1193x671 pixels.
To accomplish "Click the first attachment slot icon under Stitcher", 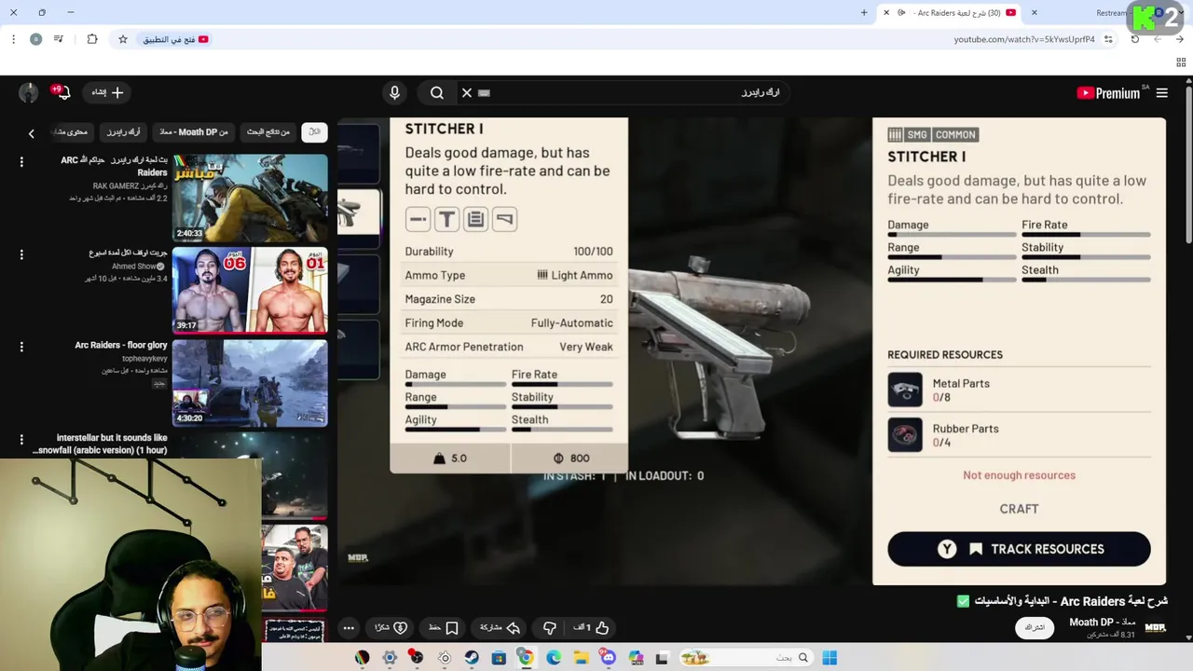I will pos(418,219).
